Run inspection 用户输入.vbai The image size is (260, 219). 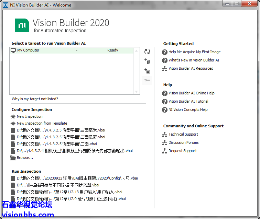point(69,192)
